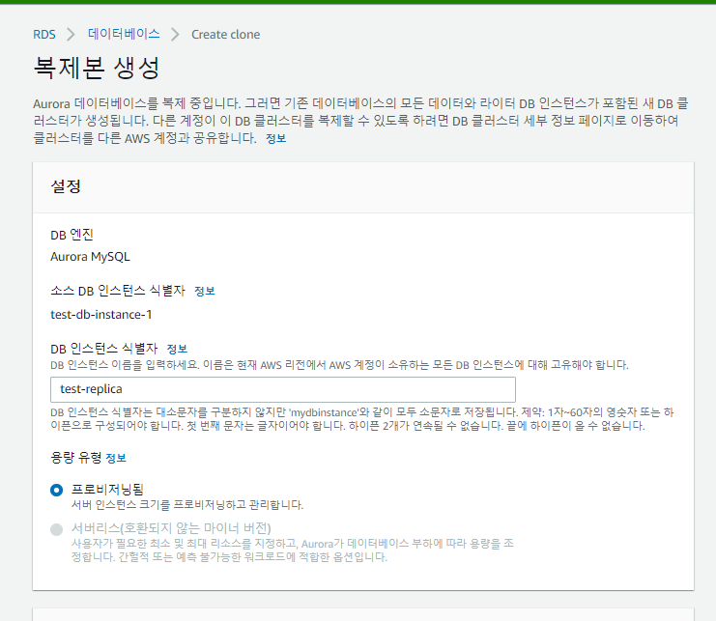Click the 설정 section header

(66, 186)
